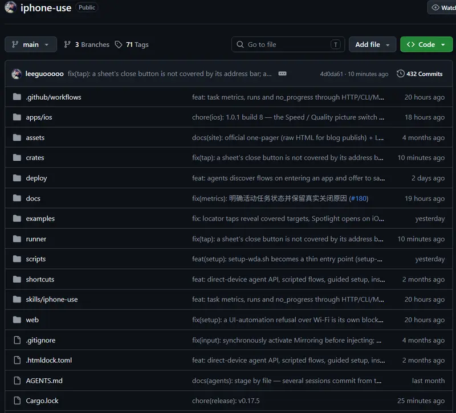The width and height of the screenshot is (456, 413).
Task: Focus the Go to file search box
Action: click(x=288, y=44)
